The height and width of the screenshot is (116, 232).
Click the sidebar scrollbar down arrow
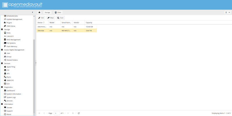pos(34,115)
